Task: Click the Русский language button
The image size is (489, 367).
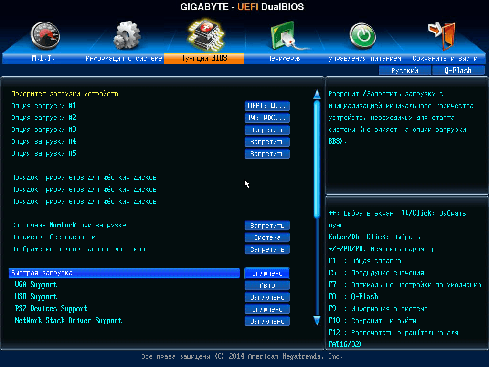Action: tap(405, 71)
